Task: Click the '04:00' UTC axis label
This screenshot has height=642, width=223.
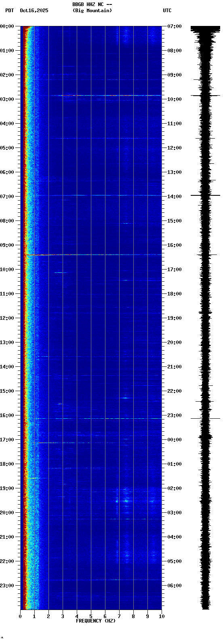Action: coord(175,537)
